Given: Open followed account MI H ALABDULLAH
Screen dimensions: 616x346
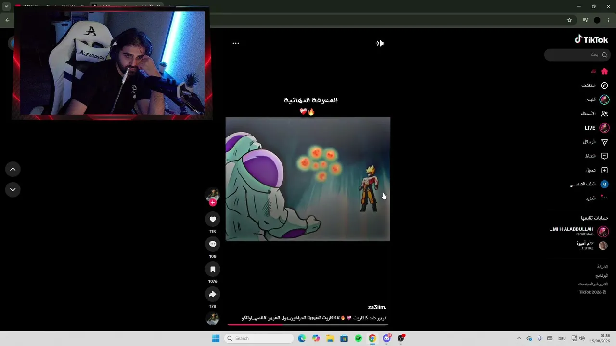Looking at the screenshot, I should click(x=579, y=232).
